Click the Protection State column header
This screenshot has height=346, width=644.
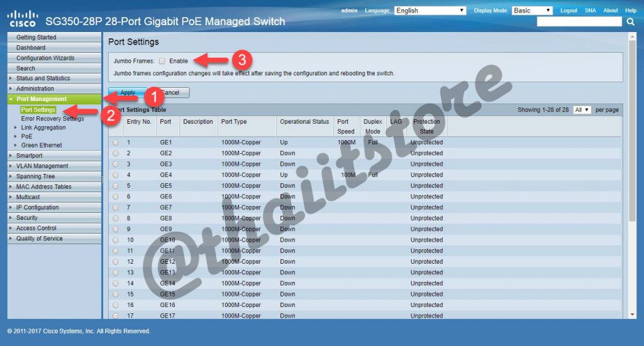click(x=426, y=127)
